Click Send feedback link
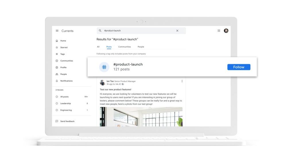The image size is (287, 158). [67, 121]
